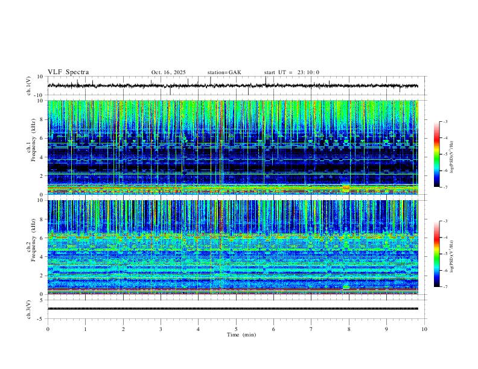The width and height of the screenshot is (478, 369).
Task: Click the "station=GAK" label
Action: pos(224,72)
